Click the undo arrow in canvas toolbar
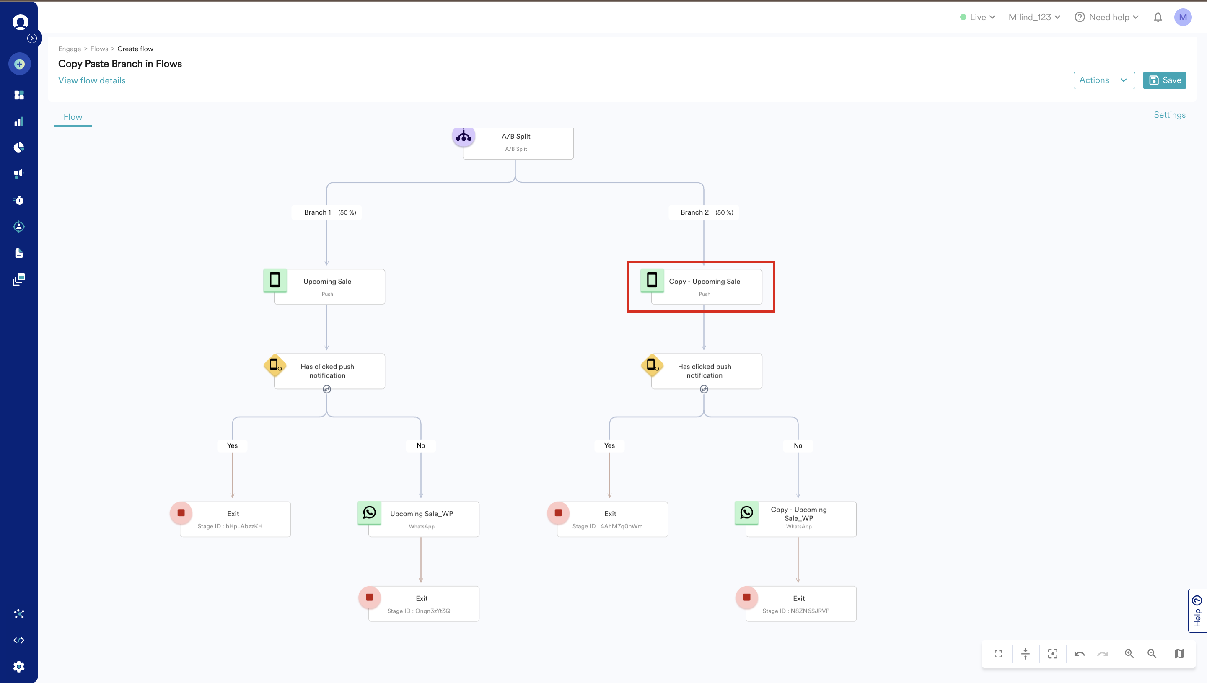The height and width of the screenshot is (683, 1207). point(1080,653)
